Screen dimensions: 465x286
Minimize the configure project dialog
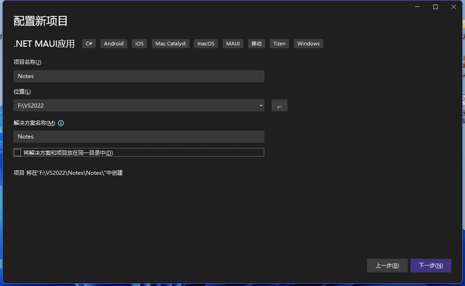417,7
